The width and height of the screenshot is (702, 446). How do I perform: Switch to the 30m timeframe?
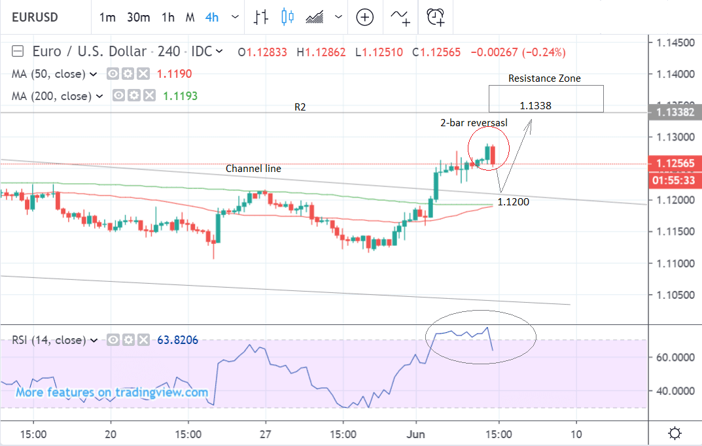(138, 18)
